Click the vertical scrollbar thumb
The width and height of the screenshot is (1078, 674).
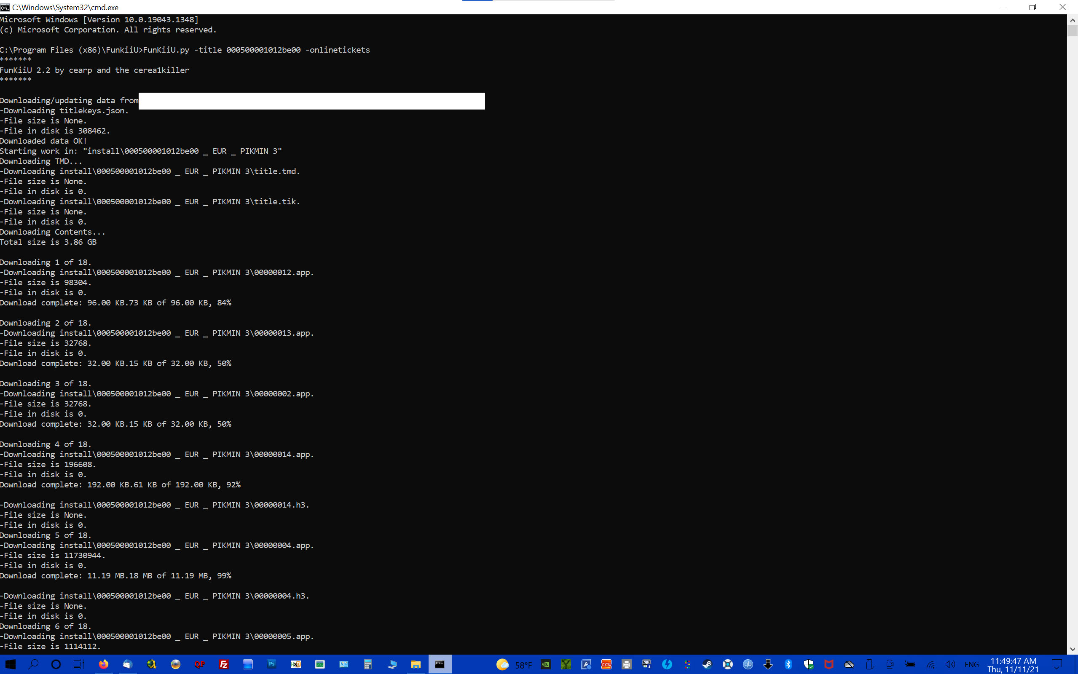point(1072,31)
